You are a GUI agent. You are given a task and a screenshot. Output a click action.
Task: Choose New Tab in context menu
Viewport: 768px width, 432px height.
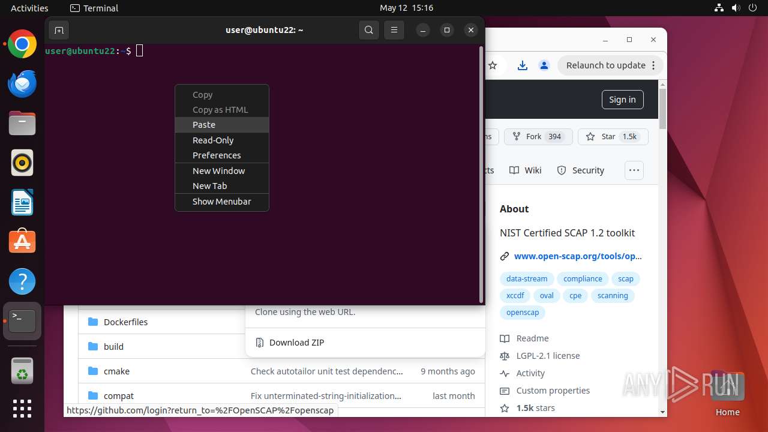(x=222, y=186)
